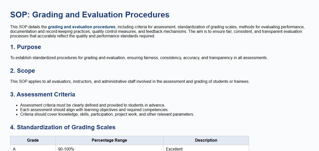Select the "1. Purpose" heading
The height and width of the screenshot is (151, 319).
(x=26, y=47)
